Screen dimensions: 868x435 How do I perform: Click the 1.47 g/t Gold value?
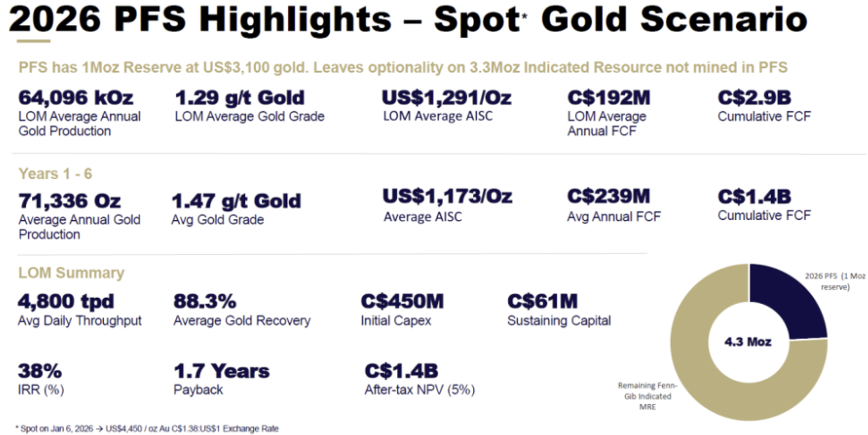pyautogui.click(x=236, y=201)
